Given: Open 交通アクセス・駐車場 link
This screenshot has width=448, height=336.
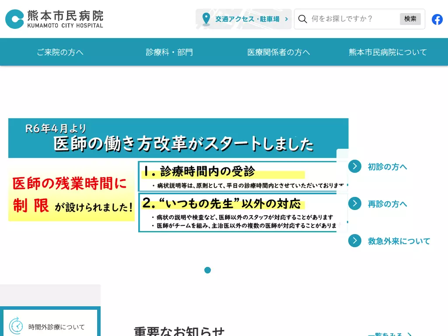Looking at the screenshot, I should click(243, 19).
